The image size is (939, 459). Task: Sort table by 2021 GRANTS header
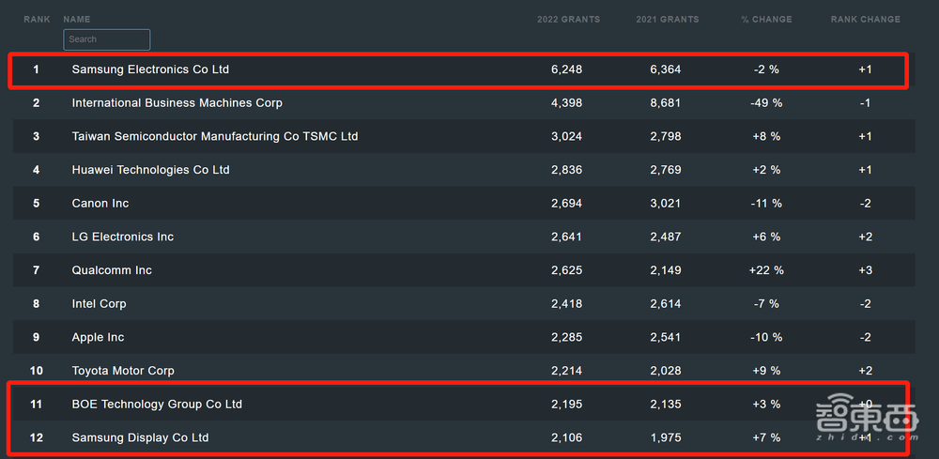[x=668, y=19]
